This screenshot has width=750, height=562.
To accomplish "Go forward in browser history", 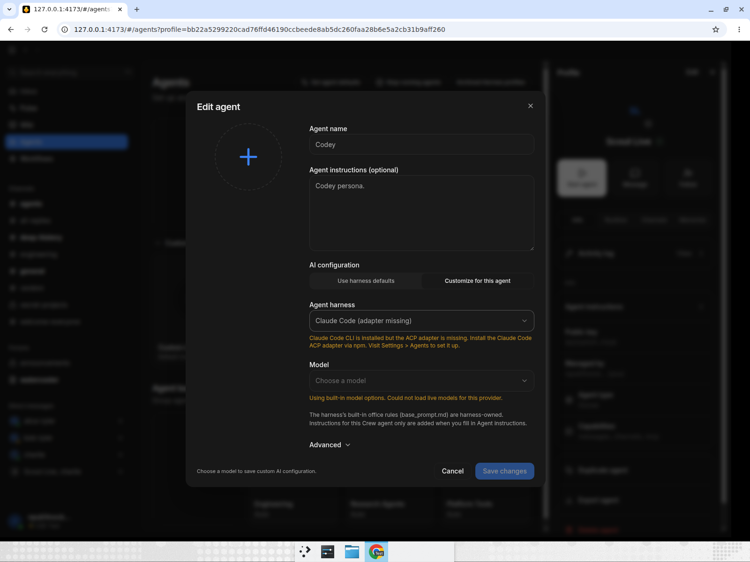I will coord(28,30).
